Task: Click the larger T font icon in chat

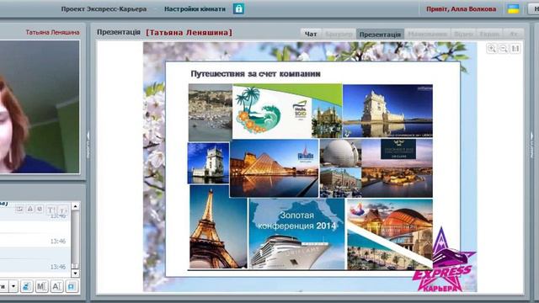Action: [51, 210]
